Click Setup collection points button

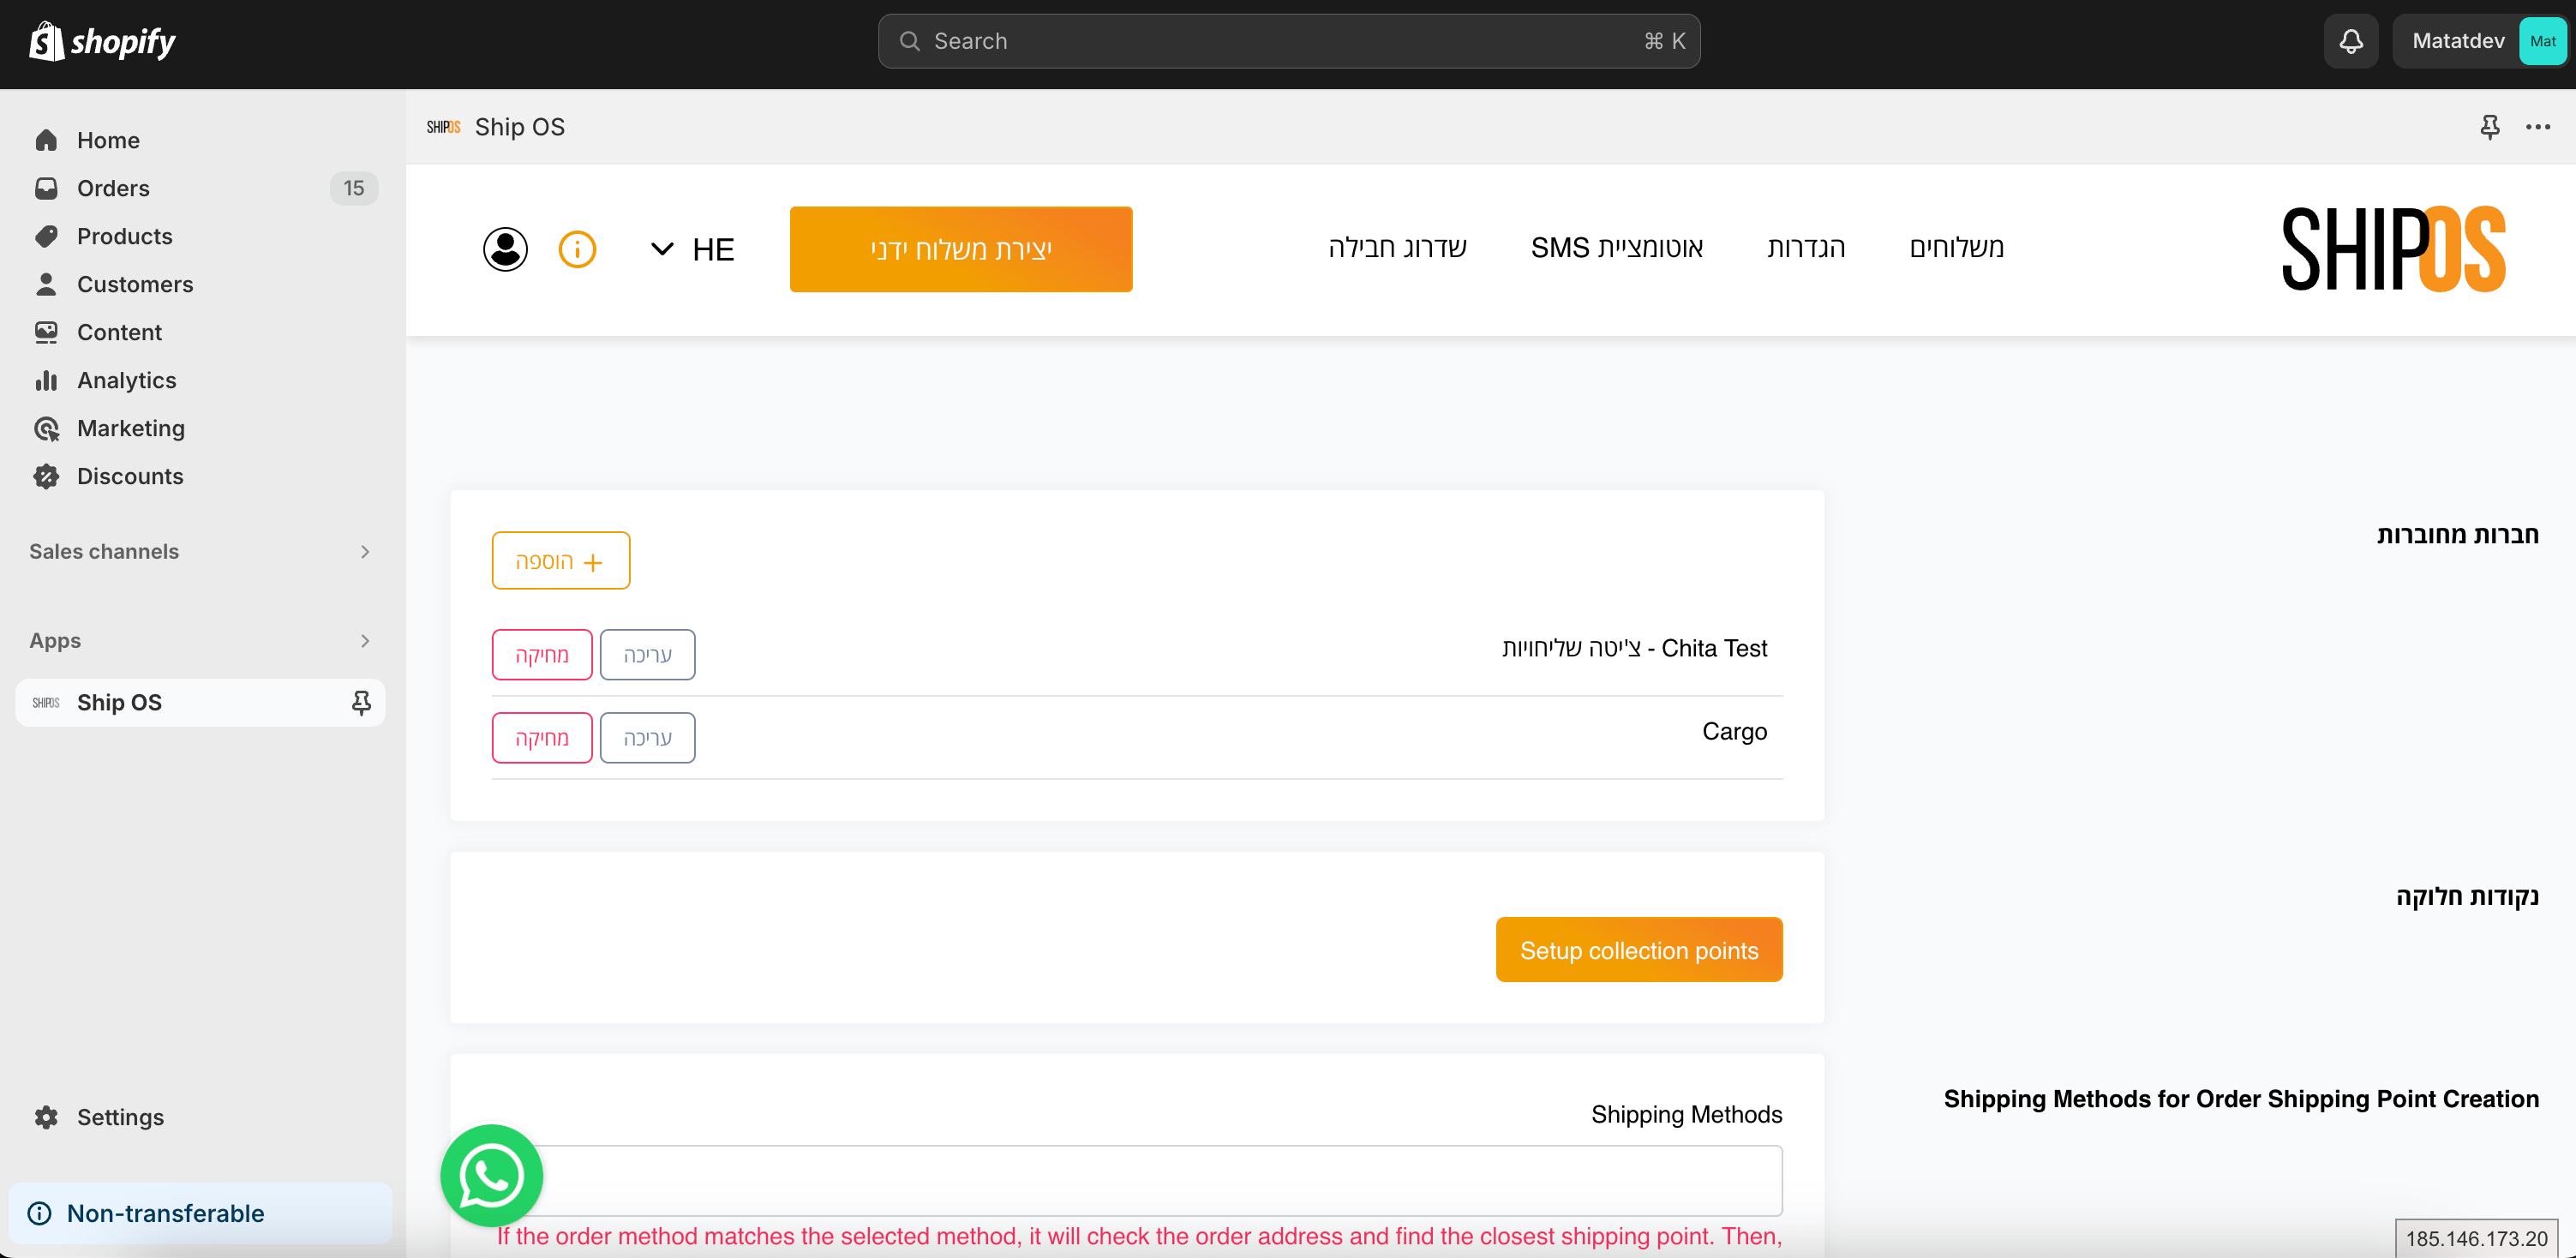pyautogui.click(x=1639, y=949)
